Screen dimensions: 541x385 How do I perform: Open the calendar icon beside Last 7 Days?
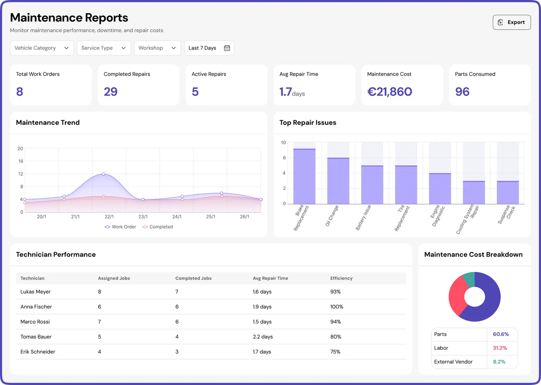(228, 48)
